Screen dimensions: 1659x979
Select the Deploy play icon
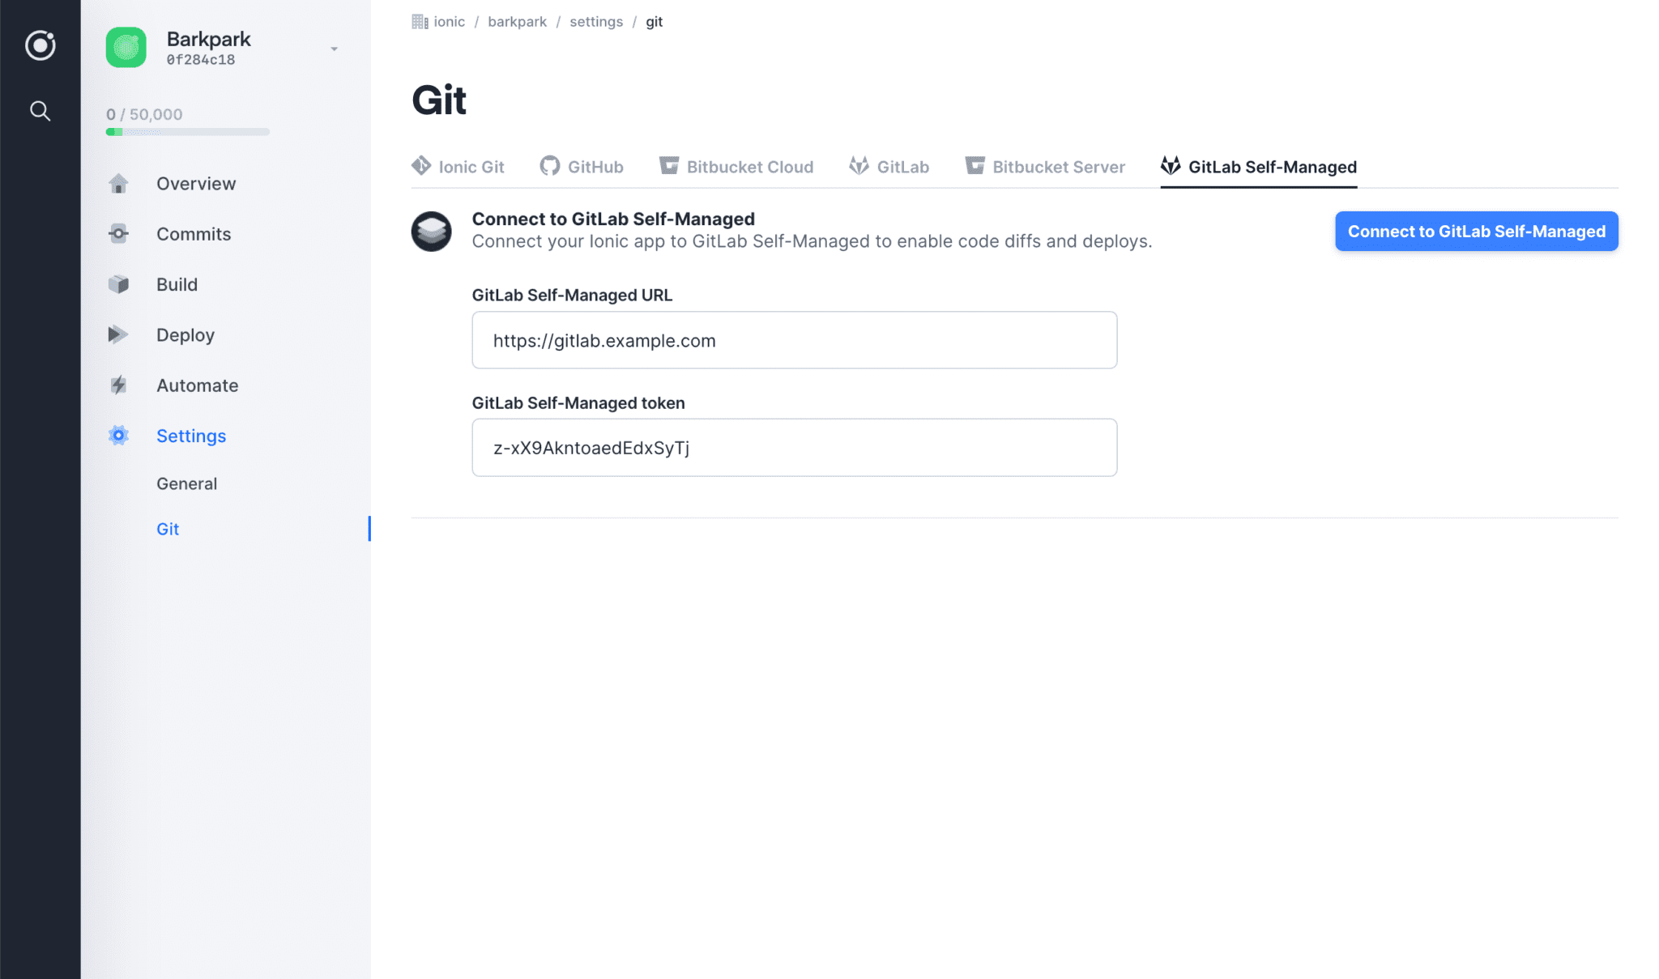[118, 334]
